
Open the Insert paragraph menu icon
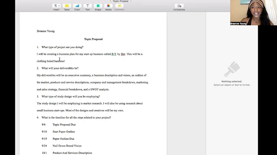(x=56, y=6)
